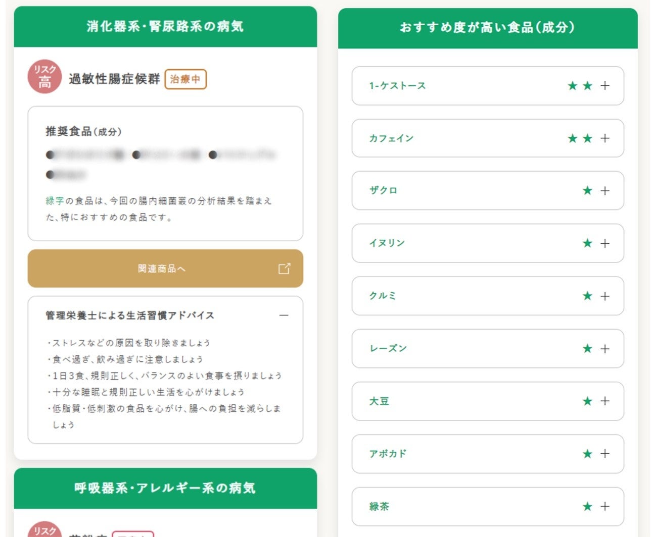Click the 過敏性腸症候群 condition title

[x=114, y=79]
